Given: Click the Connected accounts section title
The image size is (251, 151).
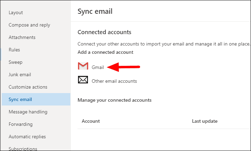Looking at the screenshot, I should (x=104, y=32).
